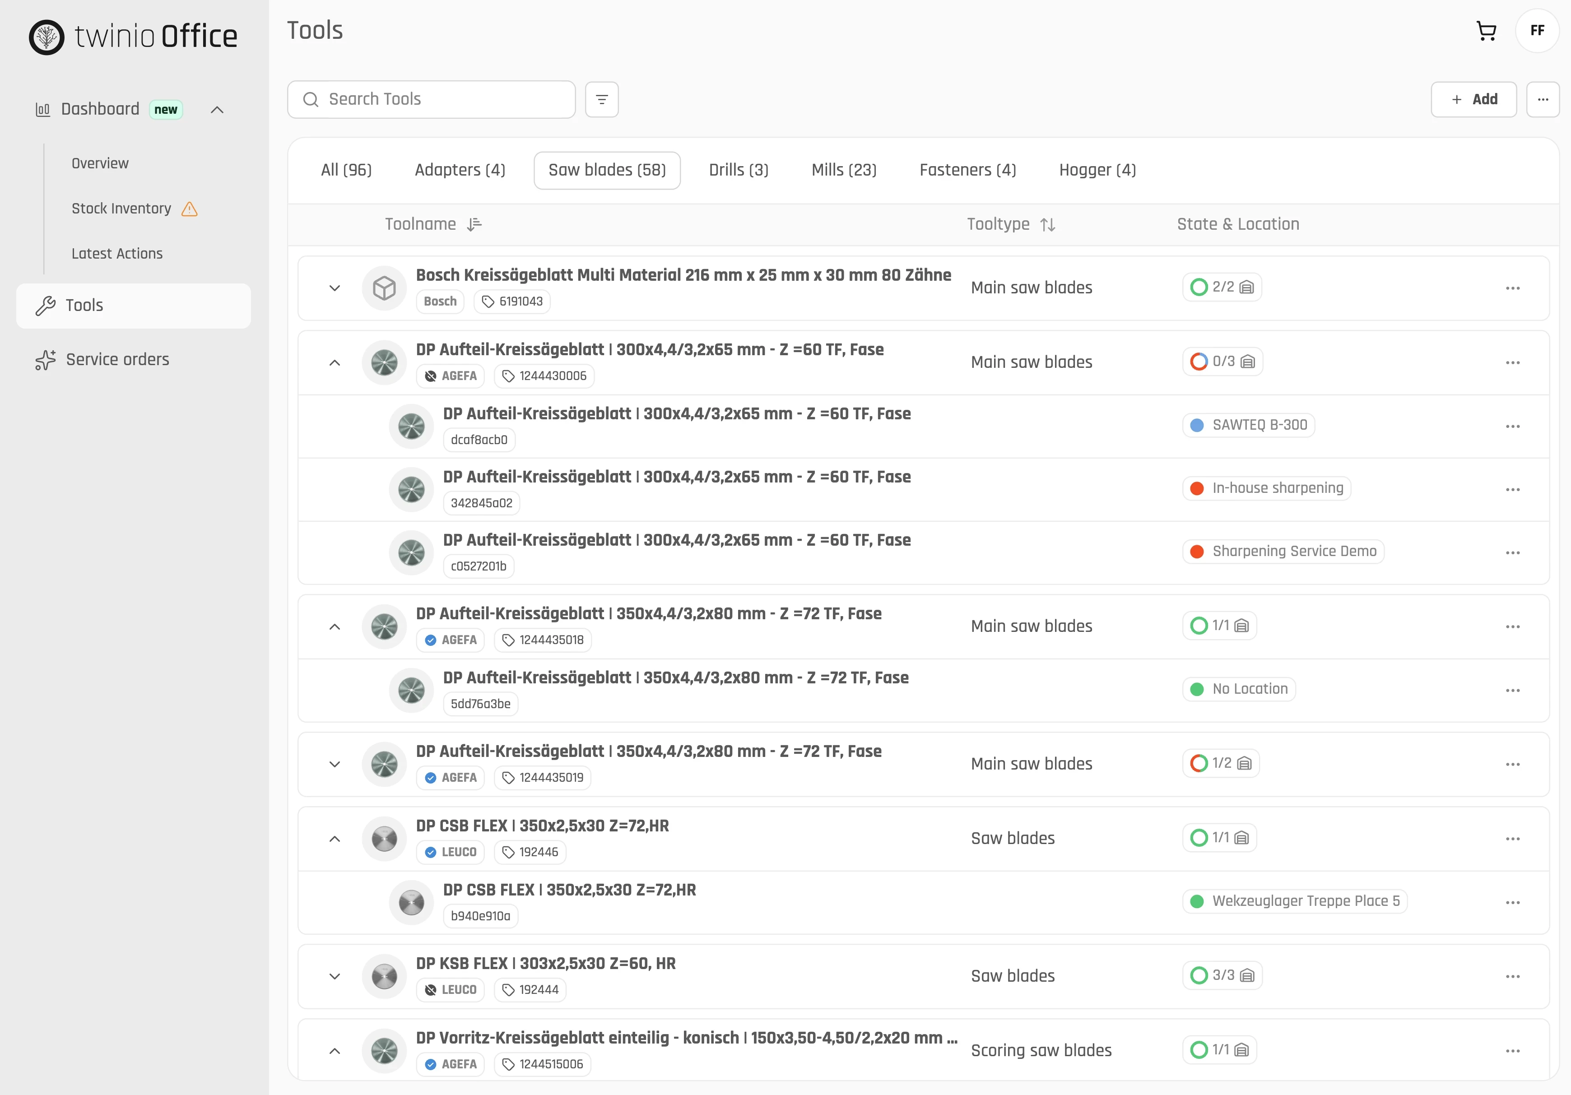Viewport: 1571px width, 1095px height.
Task: Collapse the DP Aufteil 300x4,4 row group
Action: [x=335, y=362]
